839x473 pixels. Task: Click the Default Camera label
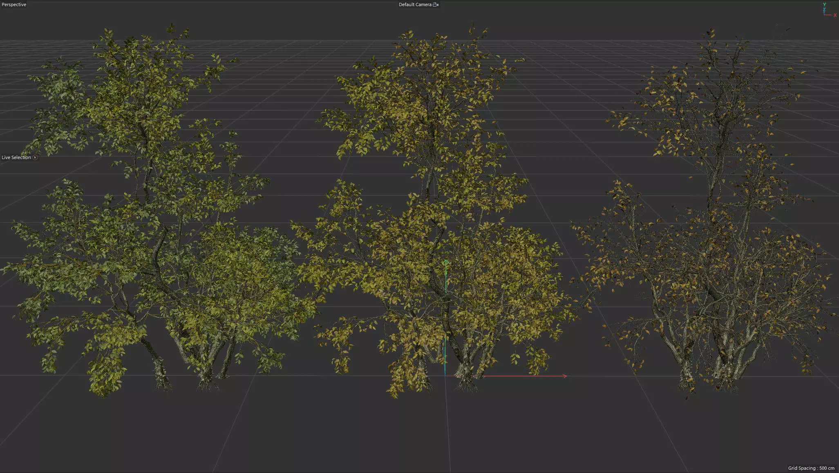coord(415,4)
